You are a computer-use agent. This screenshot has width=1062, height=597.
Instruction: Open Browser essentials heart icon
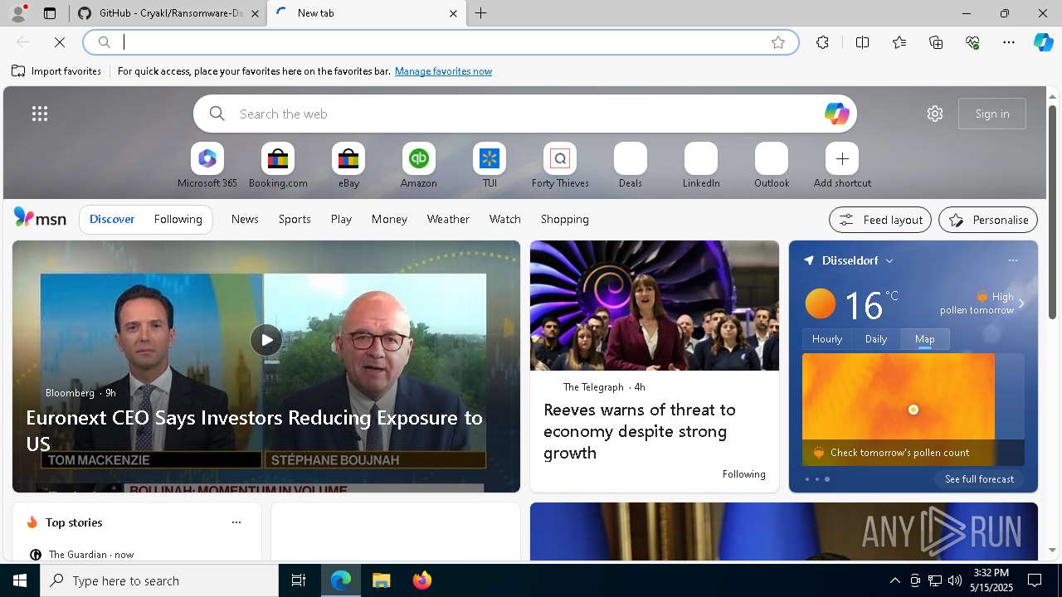(972, 42)
